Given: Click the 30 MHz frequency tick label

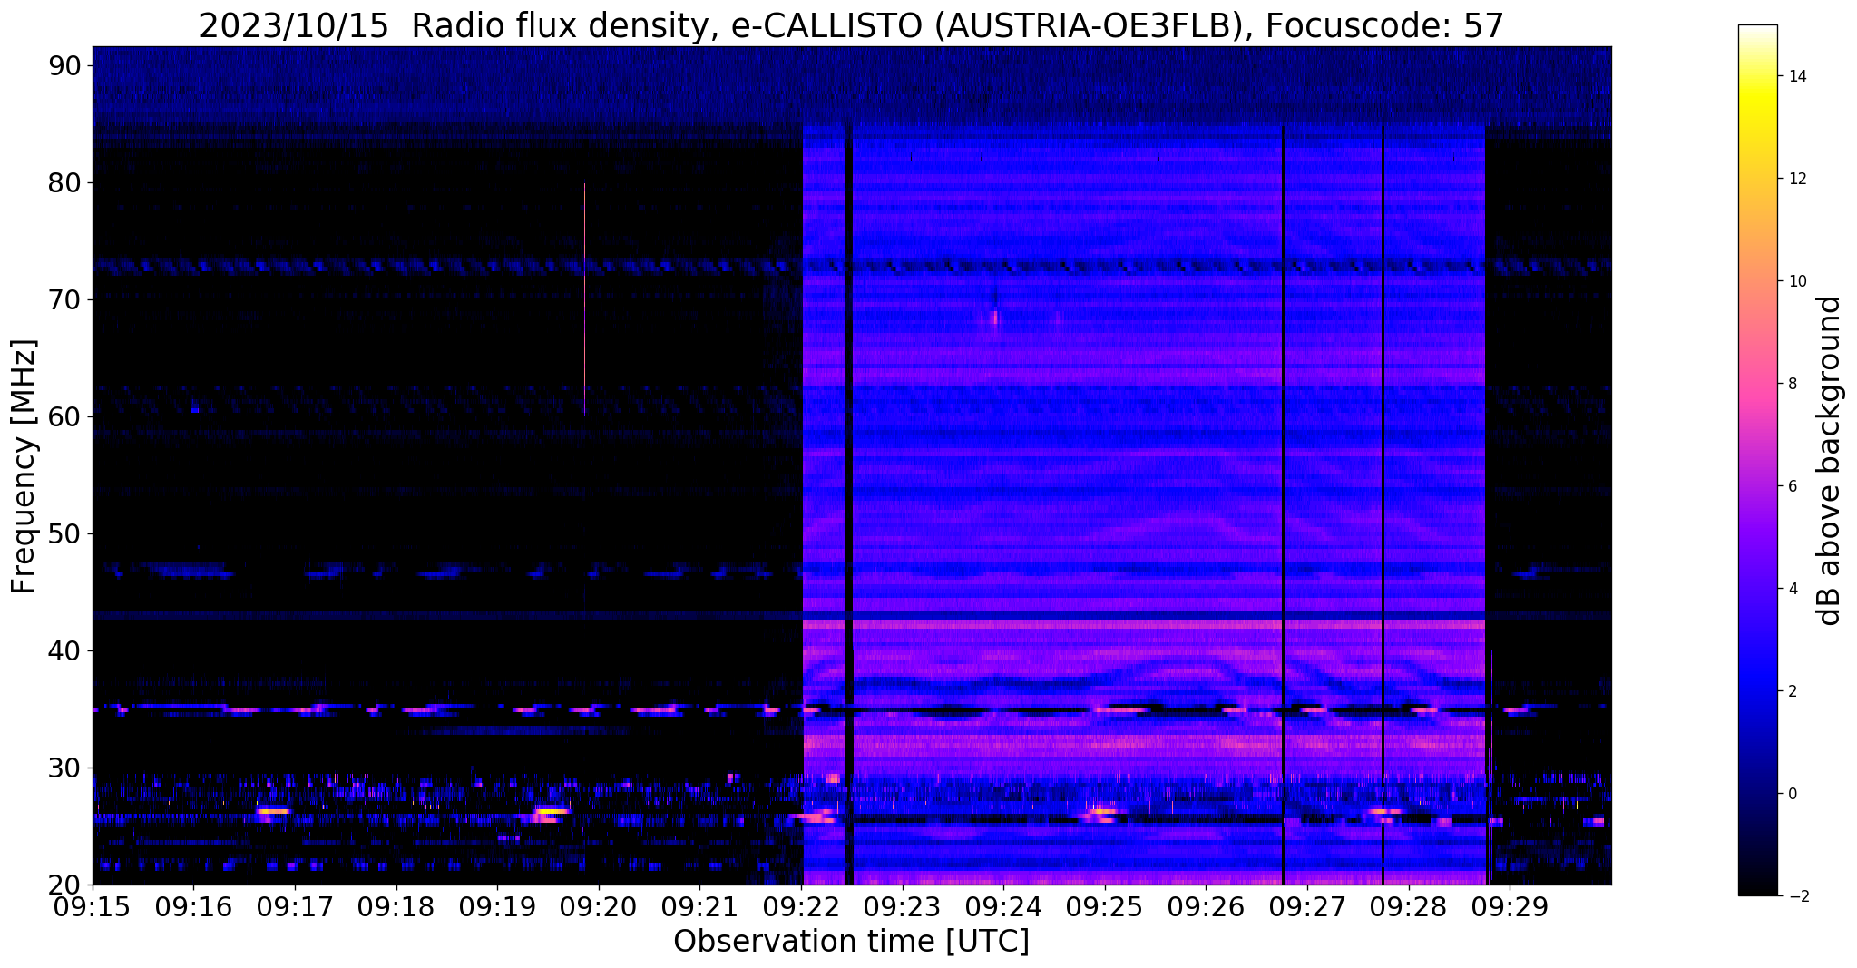Looking at the screenshot, I should click(66, 768).
